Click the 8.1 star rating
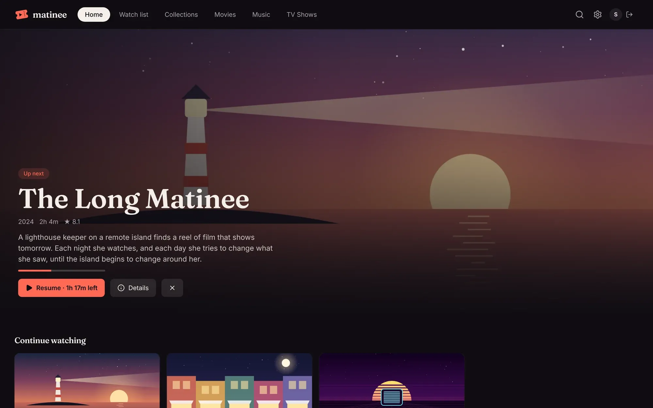This screenshot has width=653, height=408. (72, 222)
